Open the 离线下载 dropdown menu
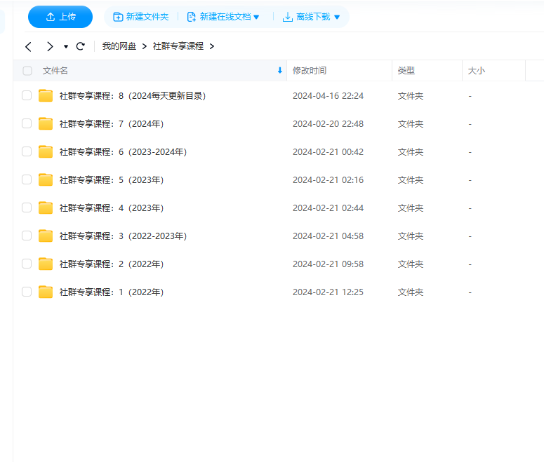544x462 pixels. 311,17
